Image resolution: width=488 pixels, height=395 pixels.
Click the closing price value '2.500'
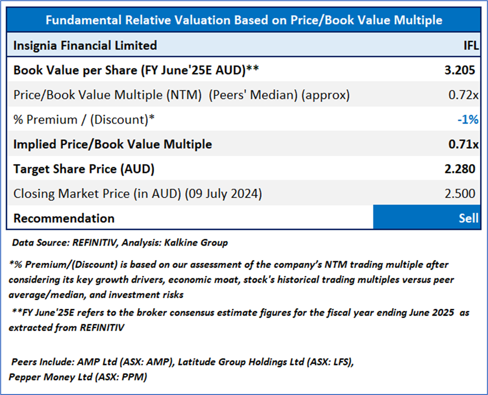pos(460,194)
